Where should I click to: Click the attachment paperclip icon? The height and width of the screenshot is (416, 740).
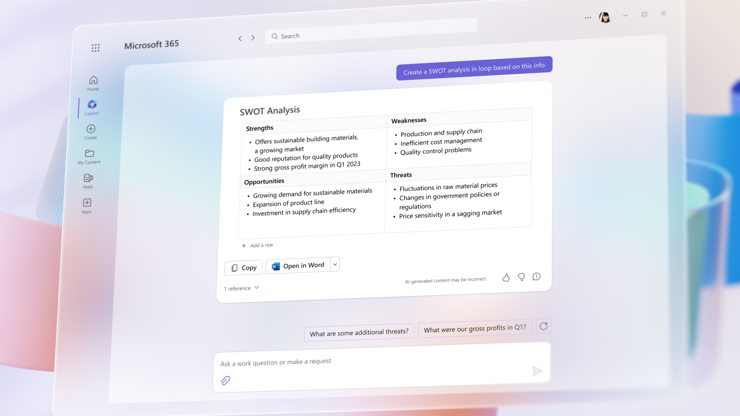click(225, 380)
